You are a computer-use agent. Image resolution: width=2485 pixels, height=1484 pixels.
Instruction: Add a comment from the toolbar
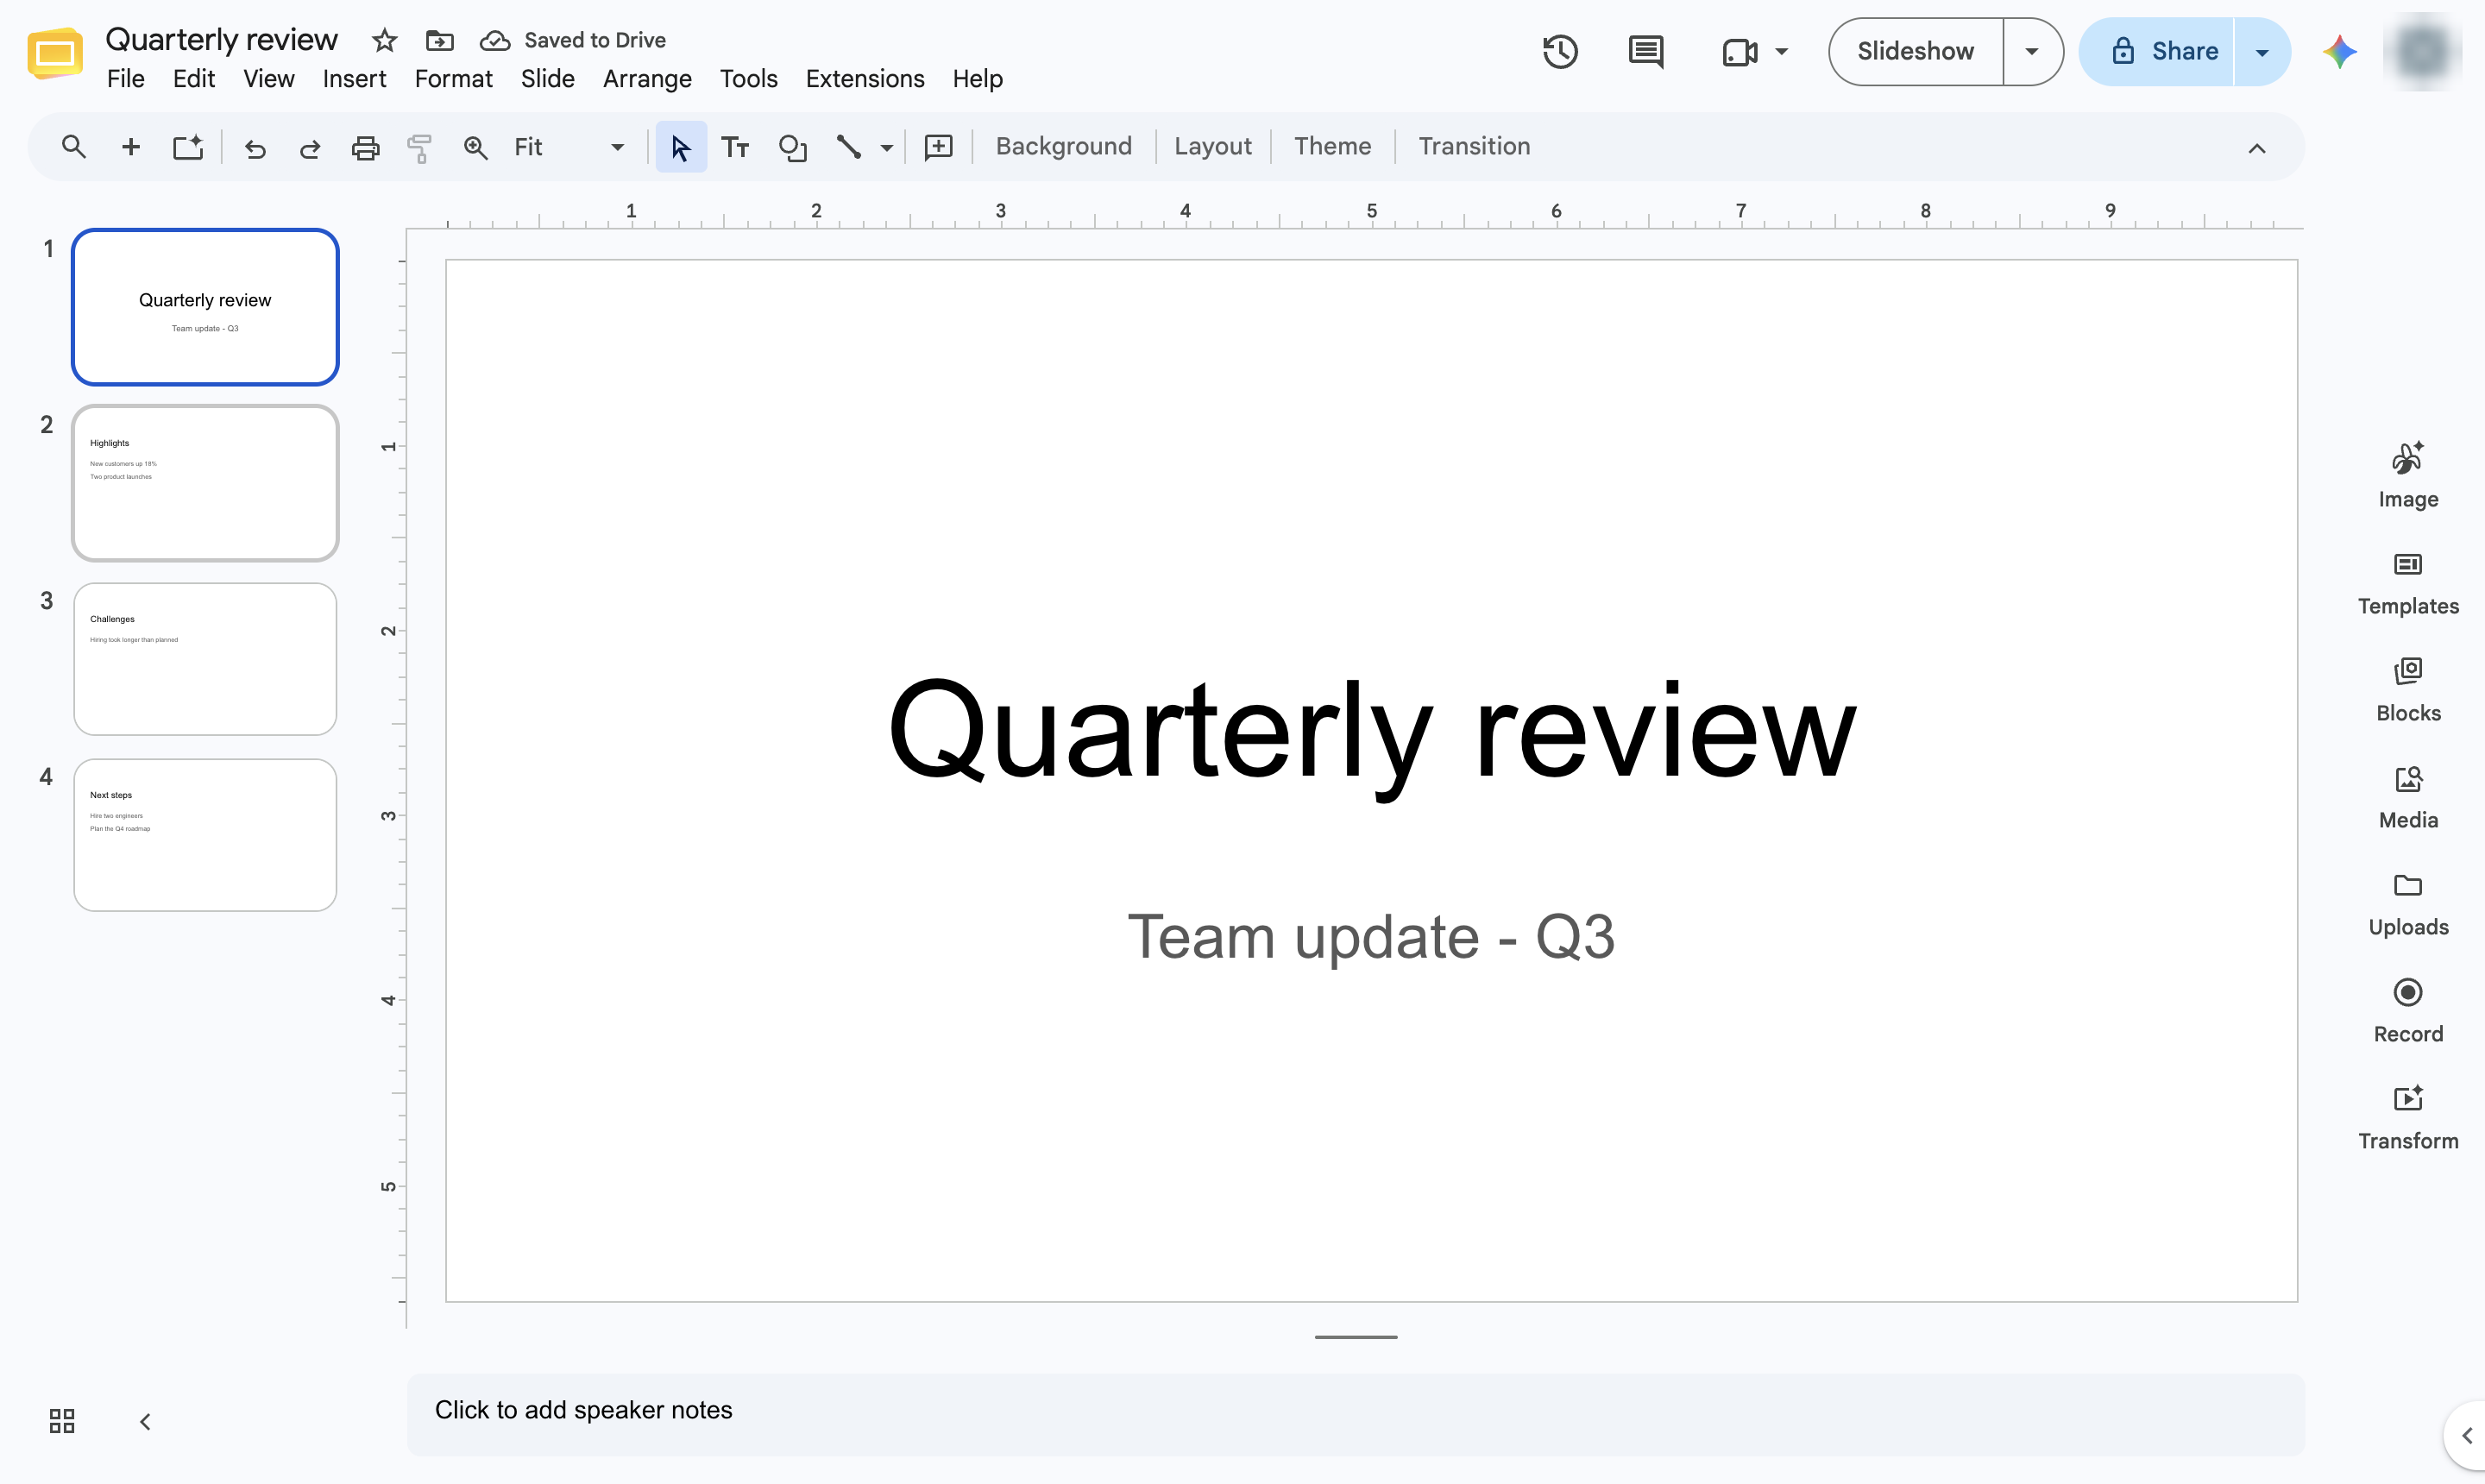tap(938, 148)
